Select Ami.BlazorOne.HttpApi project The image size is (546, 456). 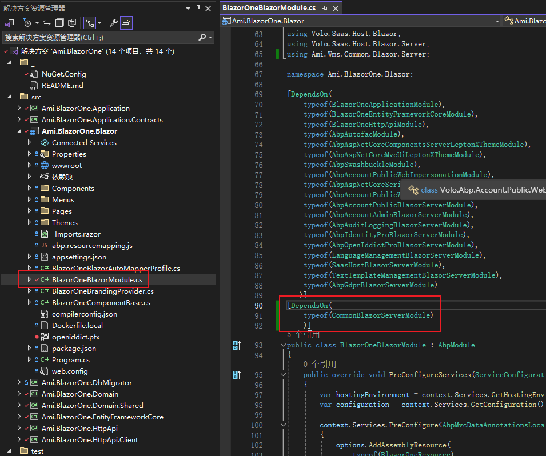click(79, 429)
